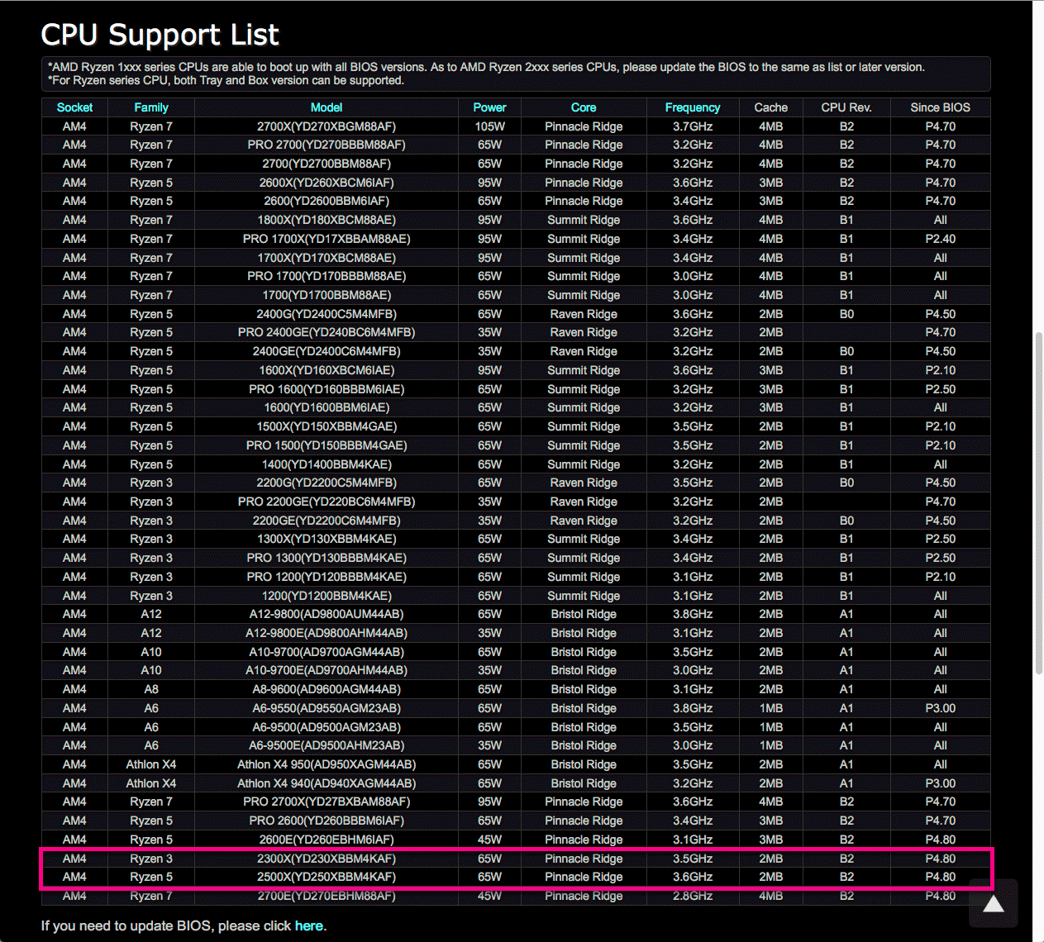Select model cell 1600X(YD160XBCM6IAE)

tap(327, 370)
